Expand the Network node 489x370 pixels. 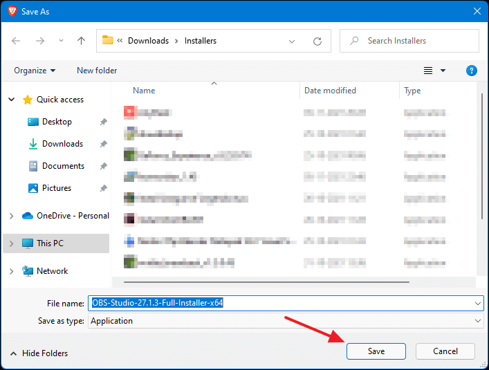tap(12, 271)
